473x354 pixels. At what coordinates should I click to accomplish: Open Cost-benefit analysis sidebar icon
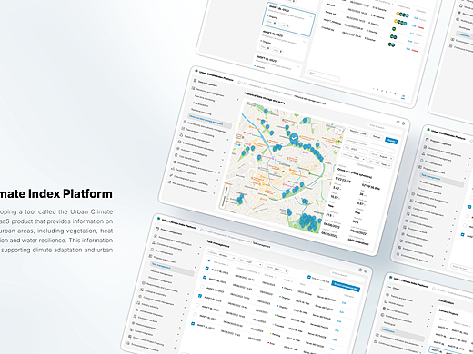tap(176, 155)
